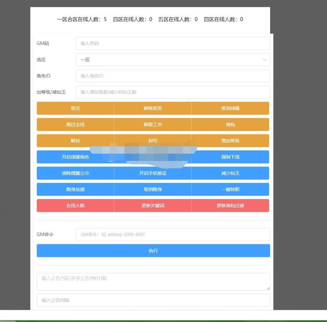The width and height of the screenshot is (327, 322).
Task: Focus the 角色ID input field
Action: coord(173,76)
